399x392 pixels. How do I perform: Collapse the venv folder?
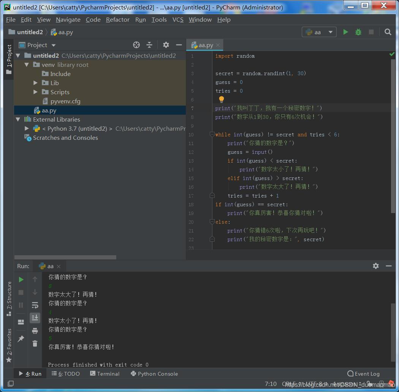pos(27,65)
